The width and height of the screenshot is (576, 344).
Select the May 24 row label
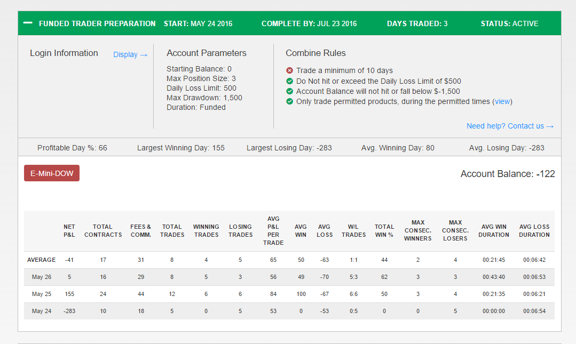point(42,311)
